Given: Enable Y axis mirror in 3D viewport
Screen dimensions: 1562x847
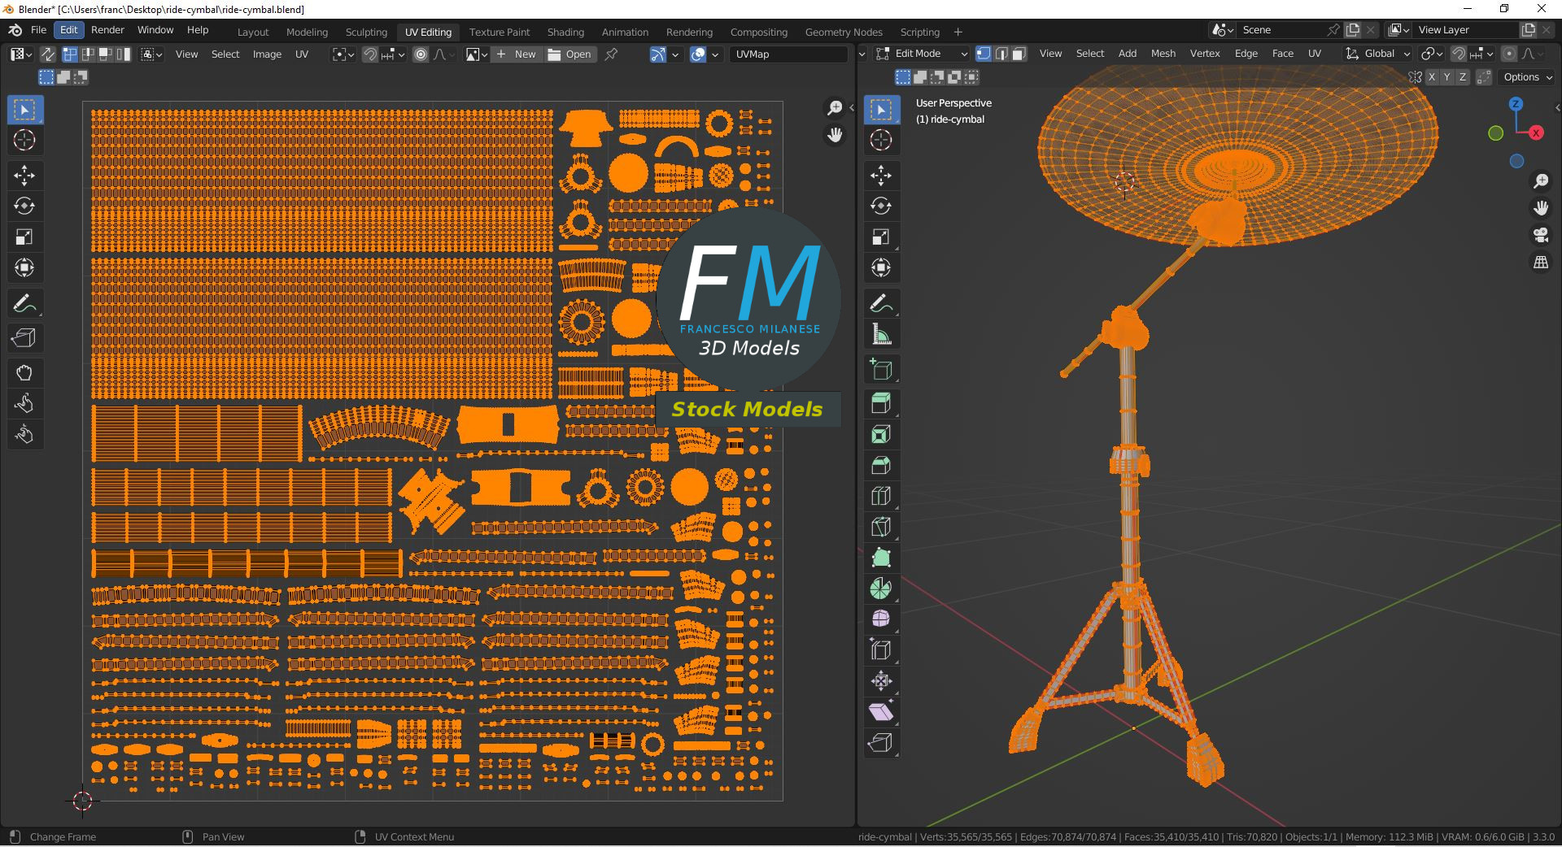Looking at the screenshot, I should click(1447, 77).
